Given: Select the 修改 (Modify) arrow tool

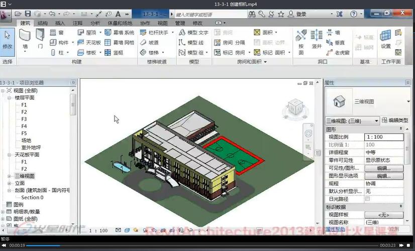Looking at the screenshot, I should tap(7, 39).
